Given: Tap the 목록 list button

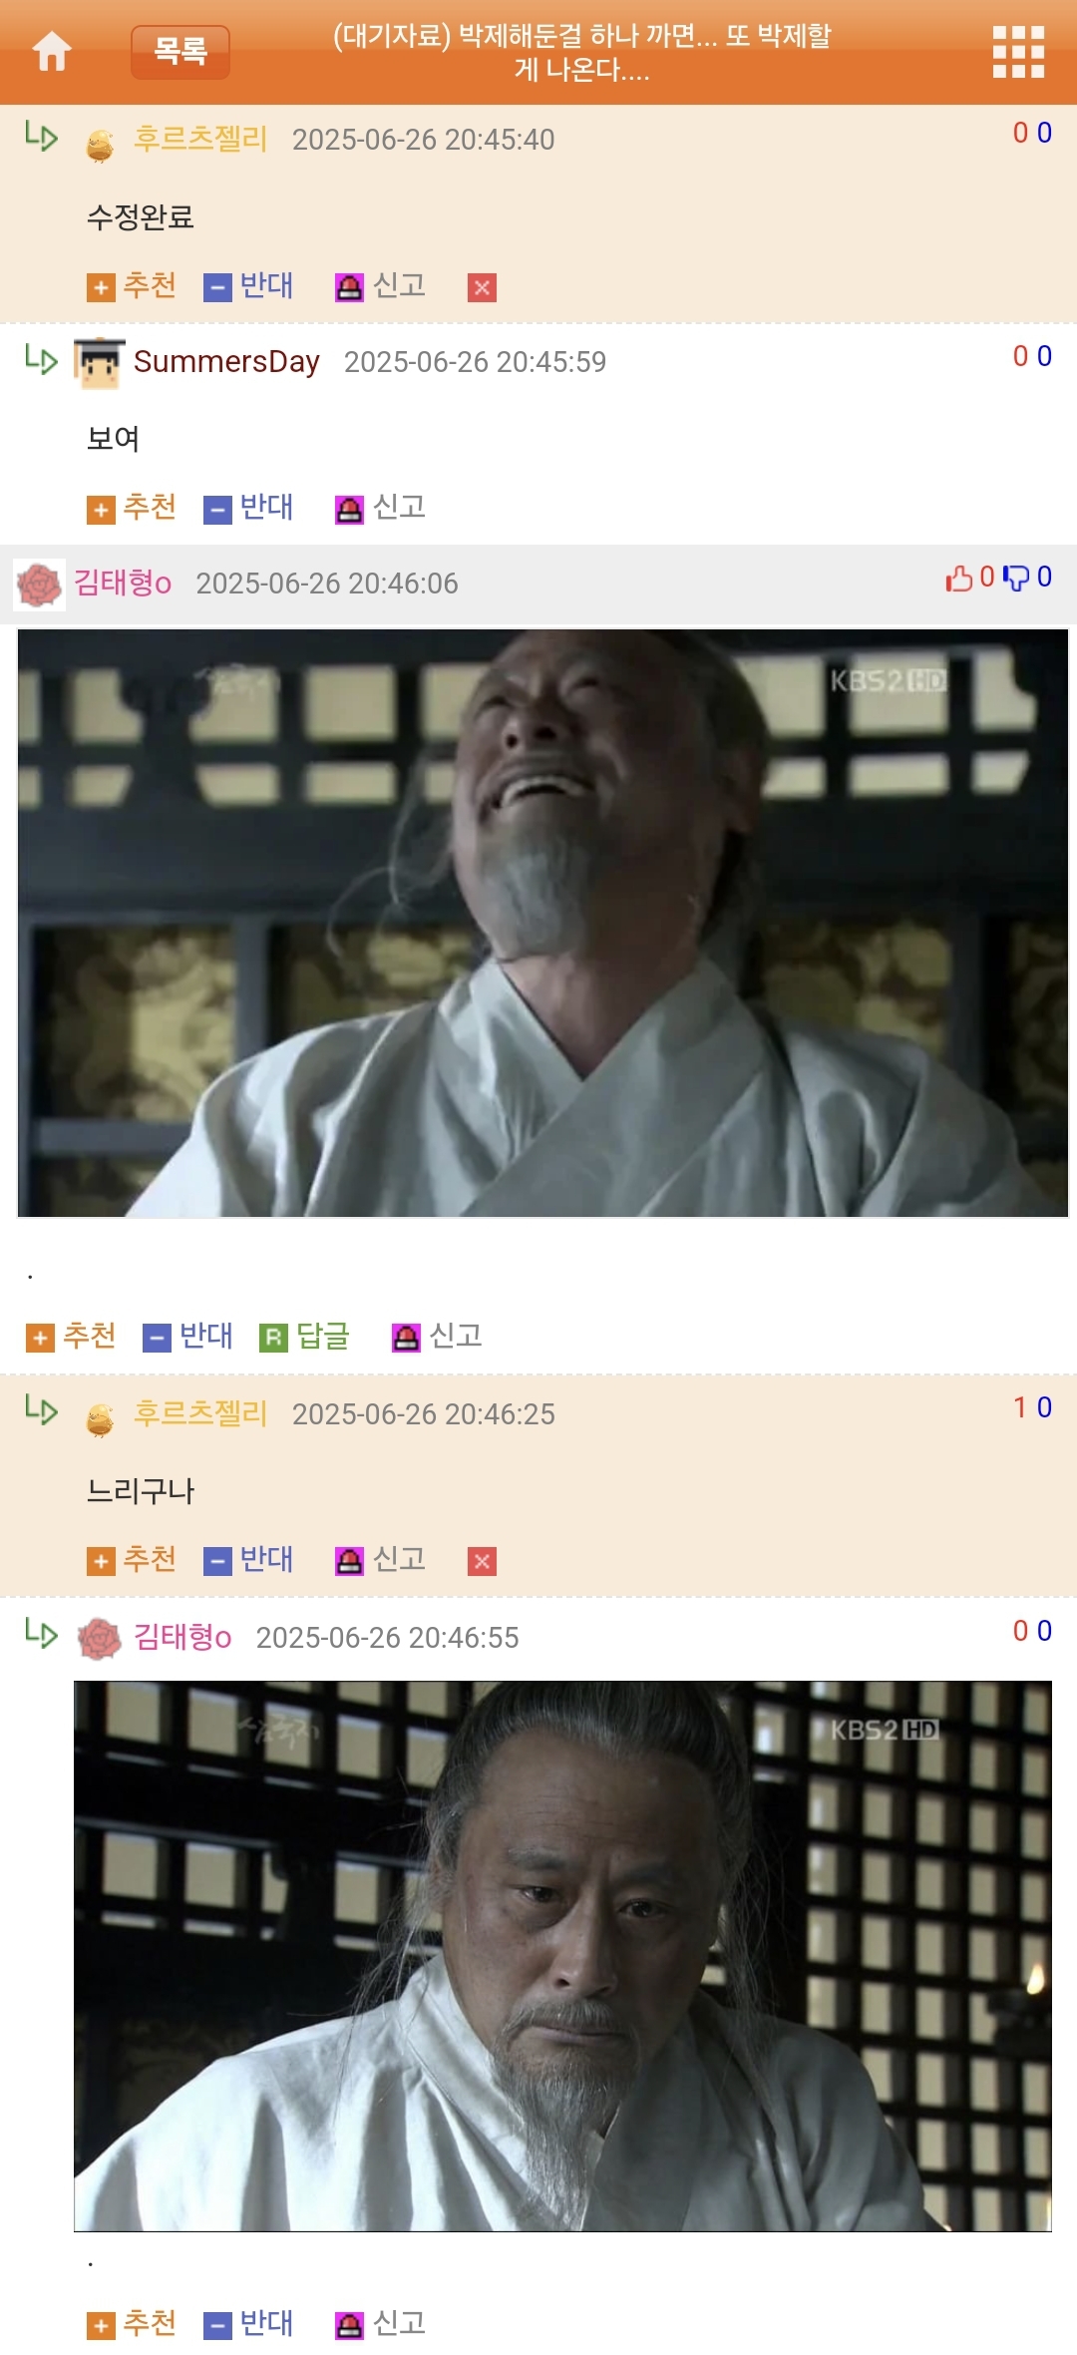Looking at the screenshot, I should pyautogui.click(x=180, y=52).
